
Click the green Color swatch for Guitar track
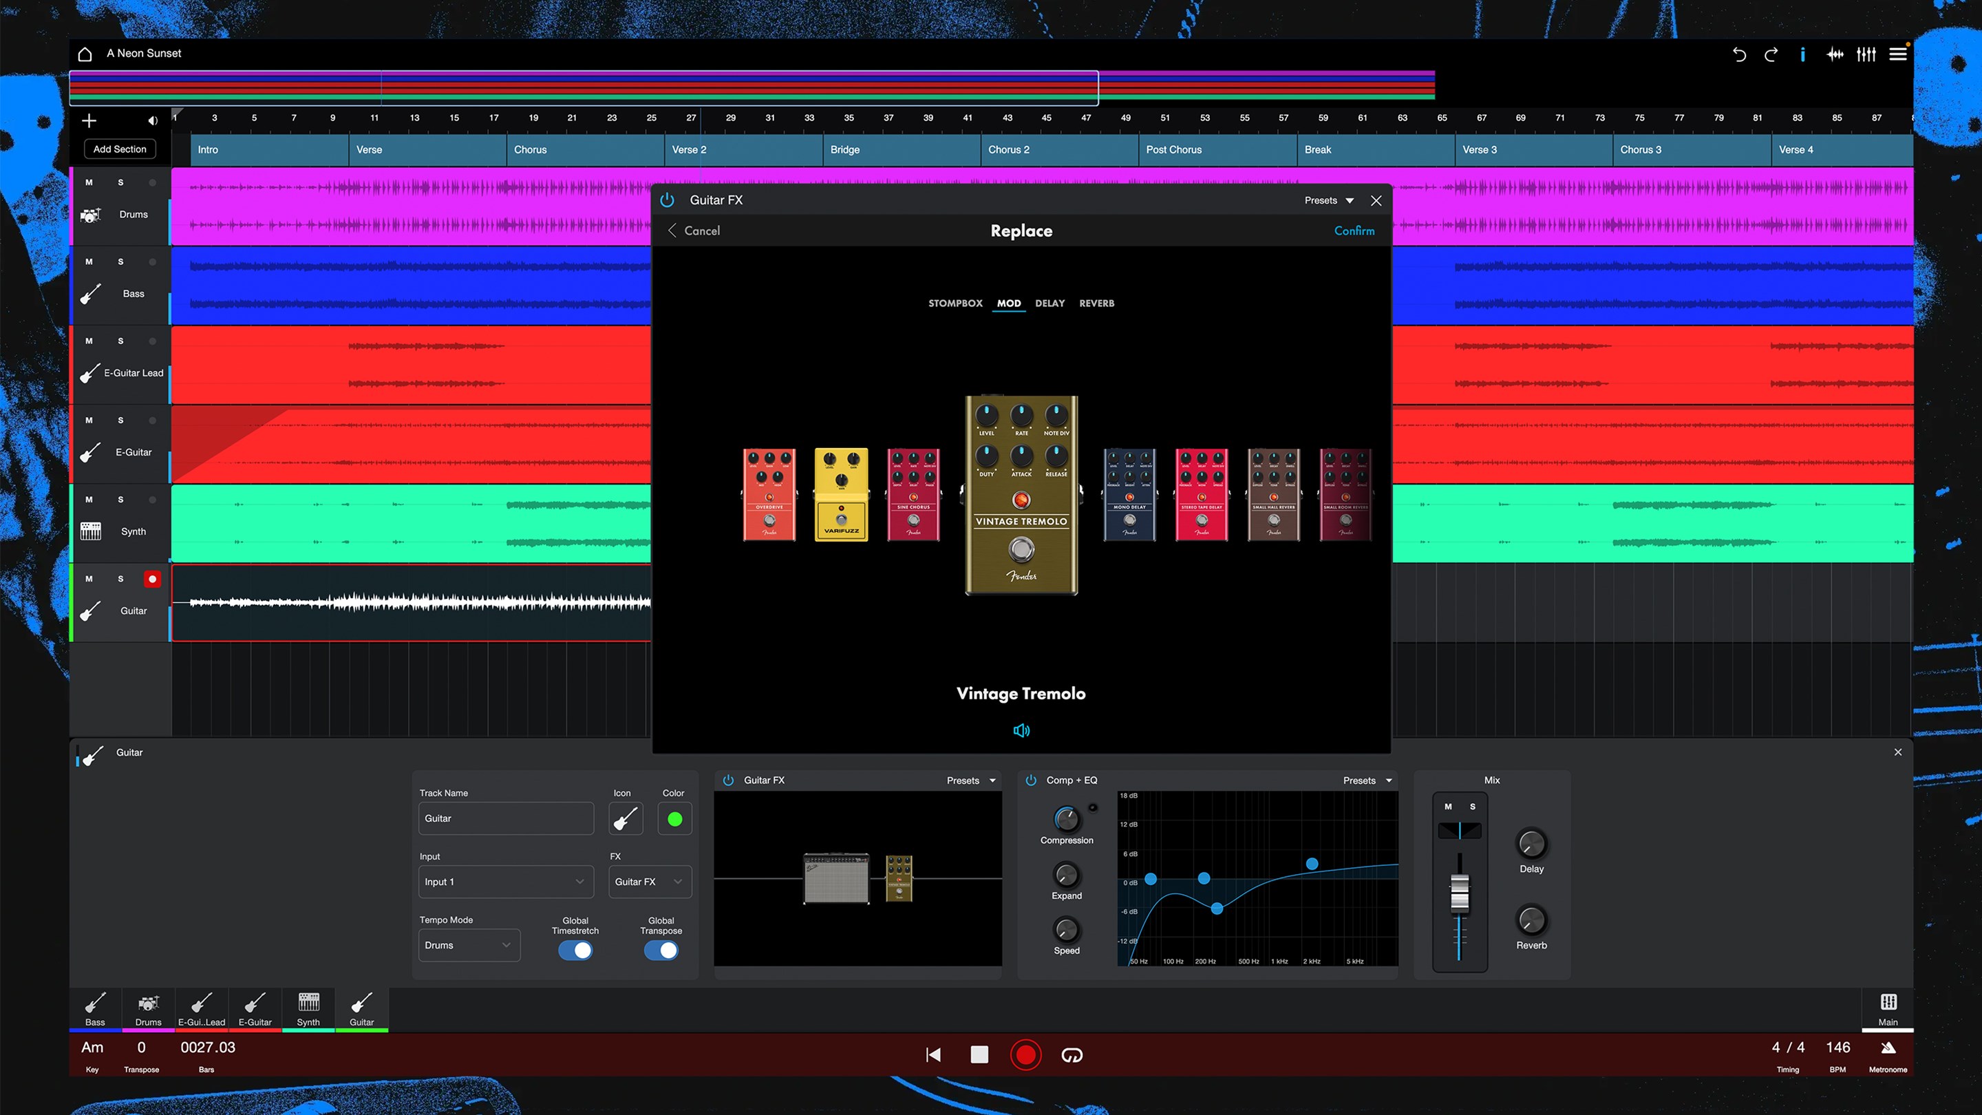click(x=674, y=818)
